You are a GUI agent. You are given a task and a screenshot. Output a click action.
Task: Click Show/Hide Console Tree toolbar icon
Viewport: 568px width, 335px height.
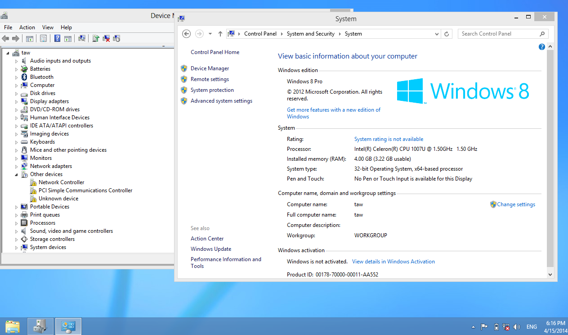30,39
